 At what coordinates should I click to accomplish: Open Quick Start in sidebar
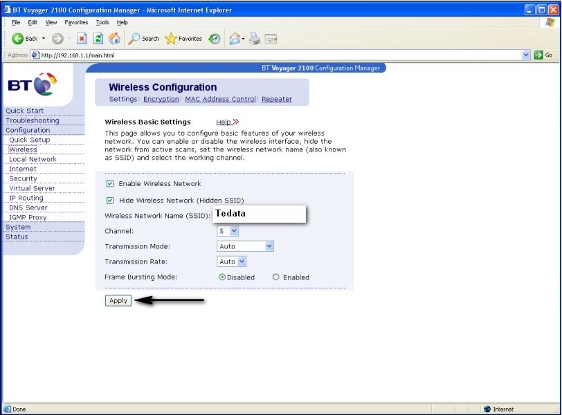(25, 111)
